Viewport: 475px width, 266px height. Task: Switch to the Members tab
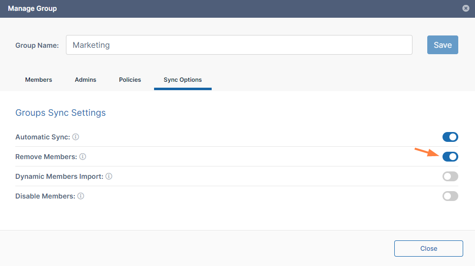point(38,80)
